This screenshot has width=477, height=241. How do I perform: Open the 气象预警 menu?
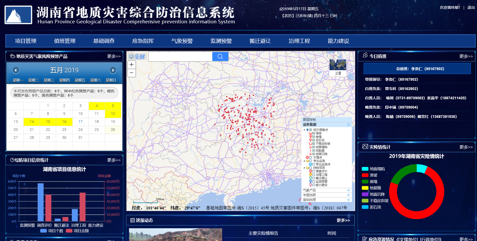point(182,41)
